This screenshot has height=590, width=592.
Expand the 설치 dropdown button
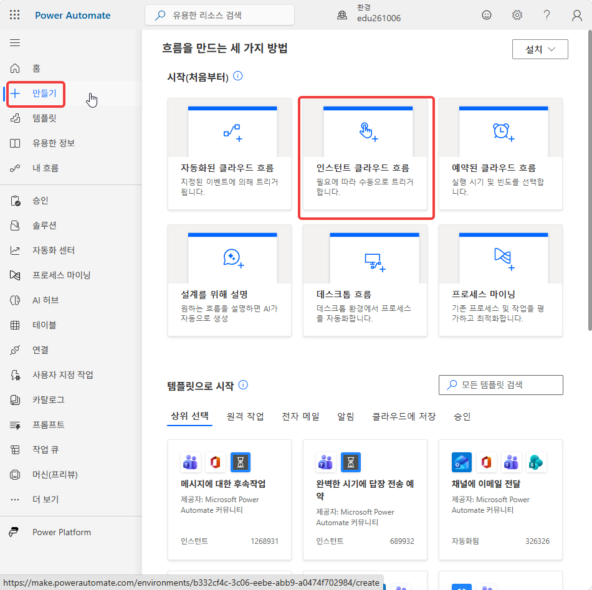[540, 49]
